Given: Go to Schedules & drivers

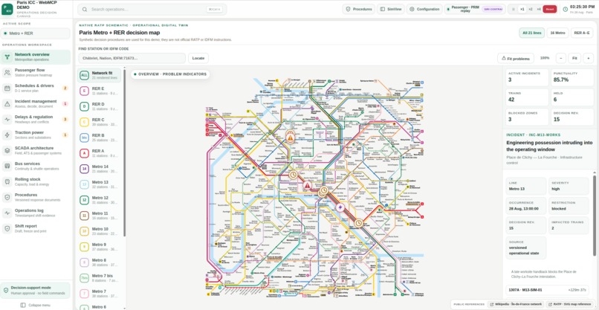Looking at the screenshot, I should point(36,88).
